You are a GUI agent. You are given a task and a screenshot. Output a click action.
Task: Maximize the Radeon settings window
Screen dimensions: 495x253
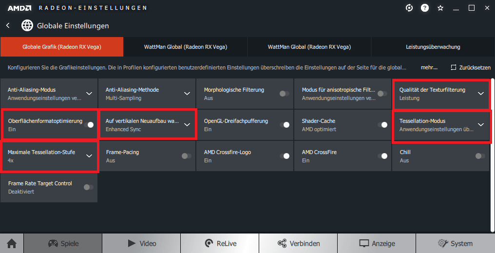tap(471, 8)
